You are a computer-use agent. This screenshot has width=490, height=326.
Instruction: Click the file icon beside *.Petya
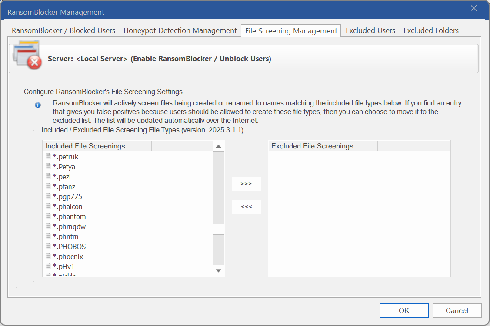(48, 166)
